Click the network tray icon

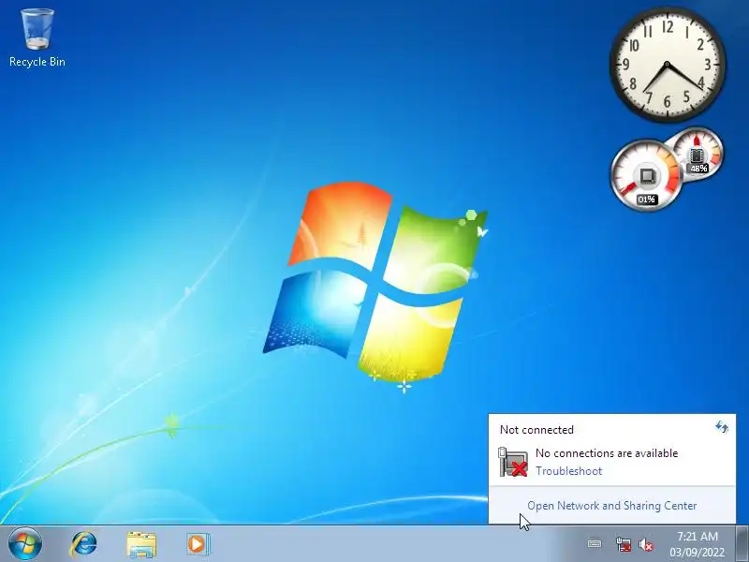coord(623,544)
